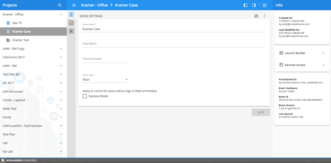The width and height of the screenshot is (331, 163).
Task: Select Kramer Cave space in tree
Action: (x=33, y=32)
